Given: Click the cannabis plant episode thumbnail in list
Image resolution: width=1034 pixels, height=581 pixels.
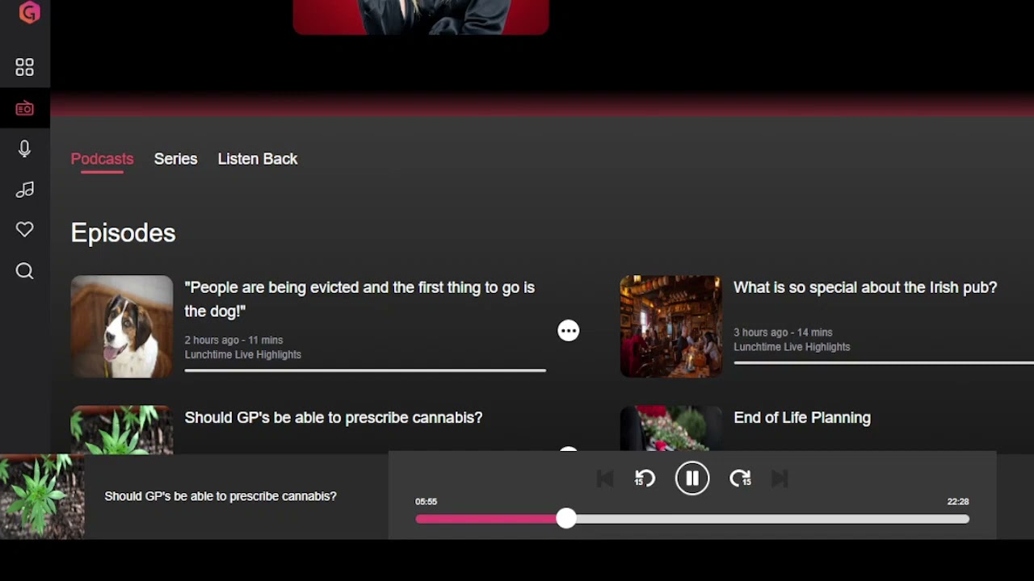Looking at the screenshot, I should point(122,429).
